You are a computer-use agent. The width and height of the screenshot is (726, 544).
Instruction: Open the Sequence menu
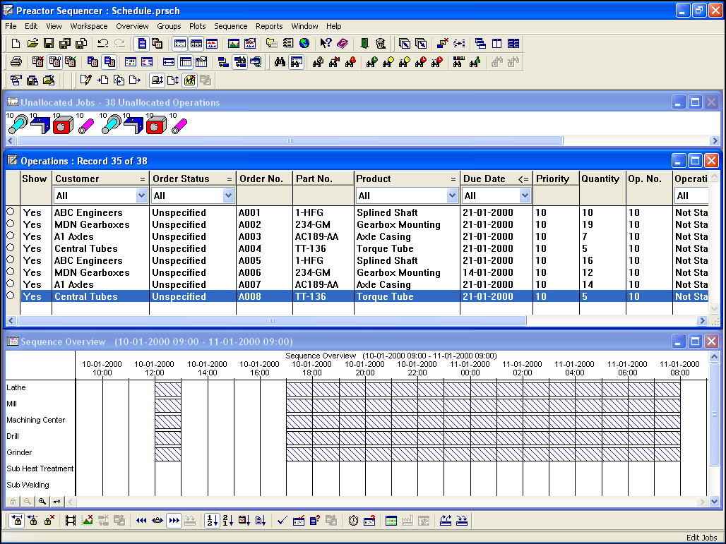click(230, 26)
